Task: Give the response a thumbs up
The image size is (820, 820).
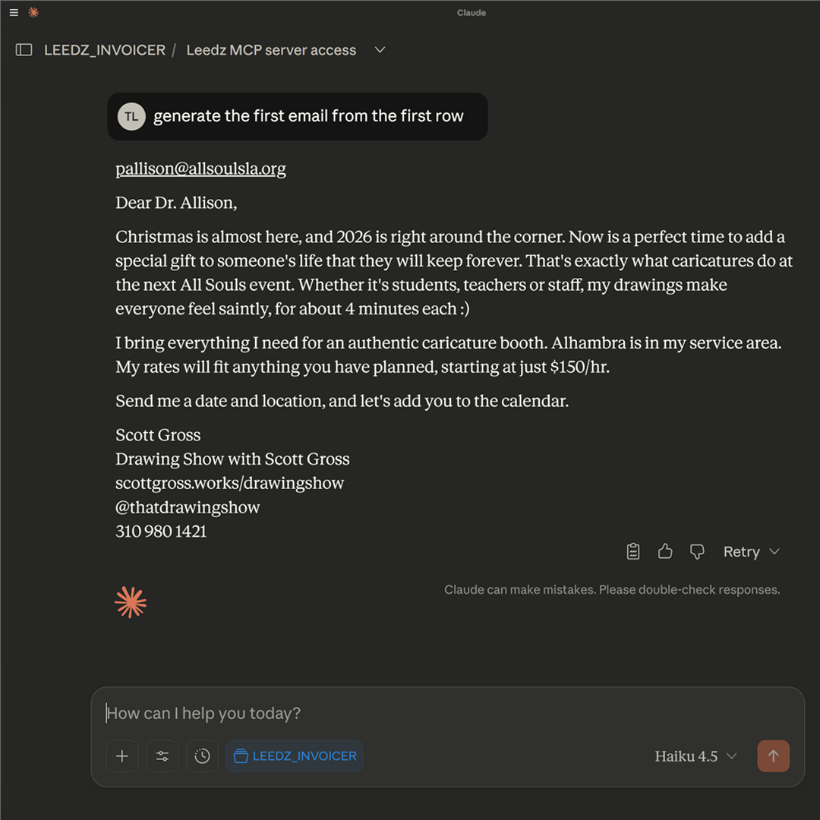Action: (x=665, y=552)
